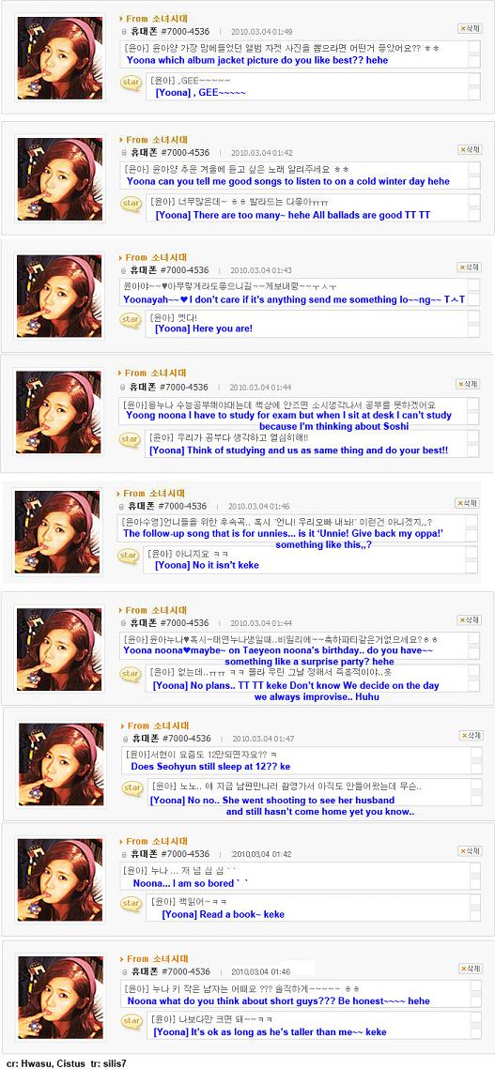The width and height of the screenshot is (495, 1069).
Task: Delete the Taeyeon birthday surprise party message
Action: pyautogui.click(x=470, y=619)
